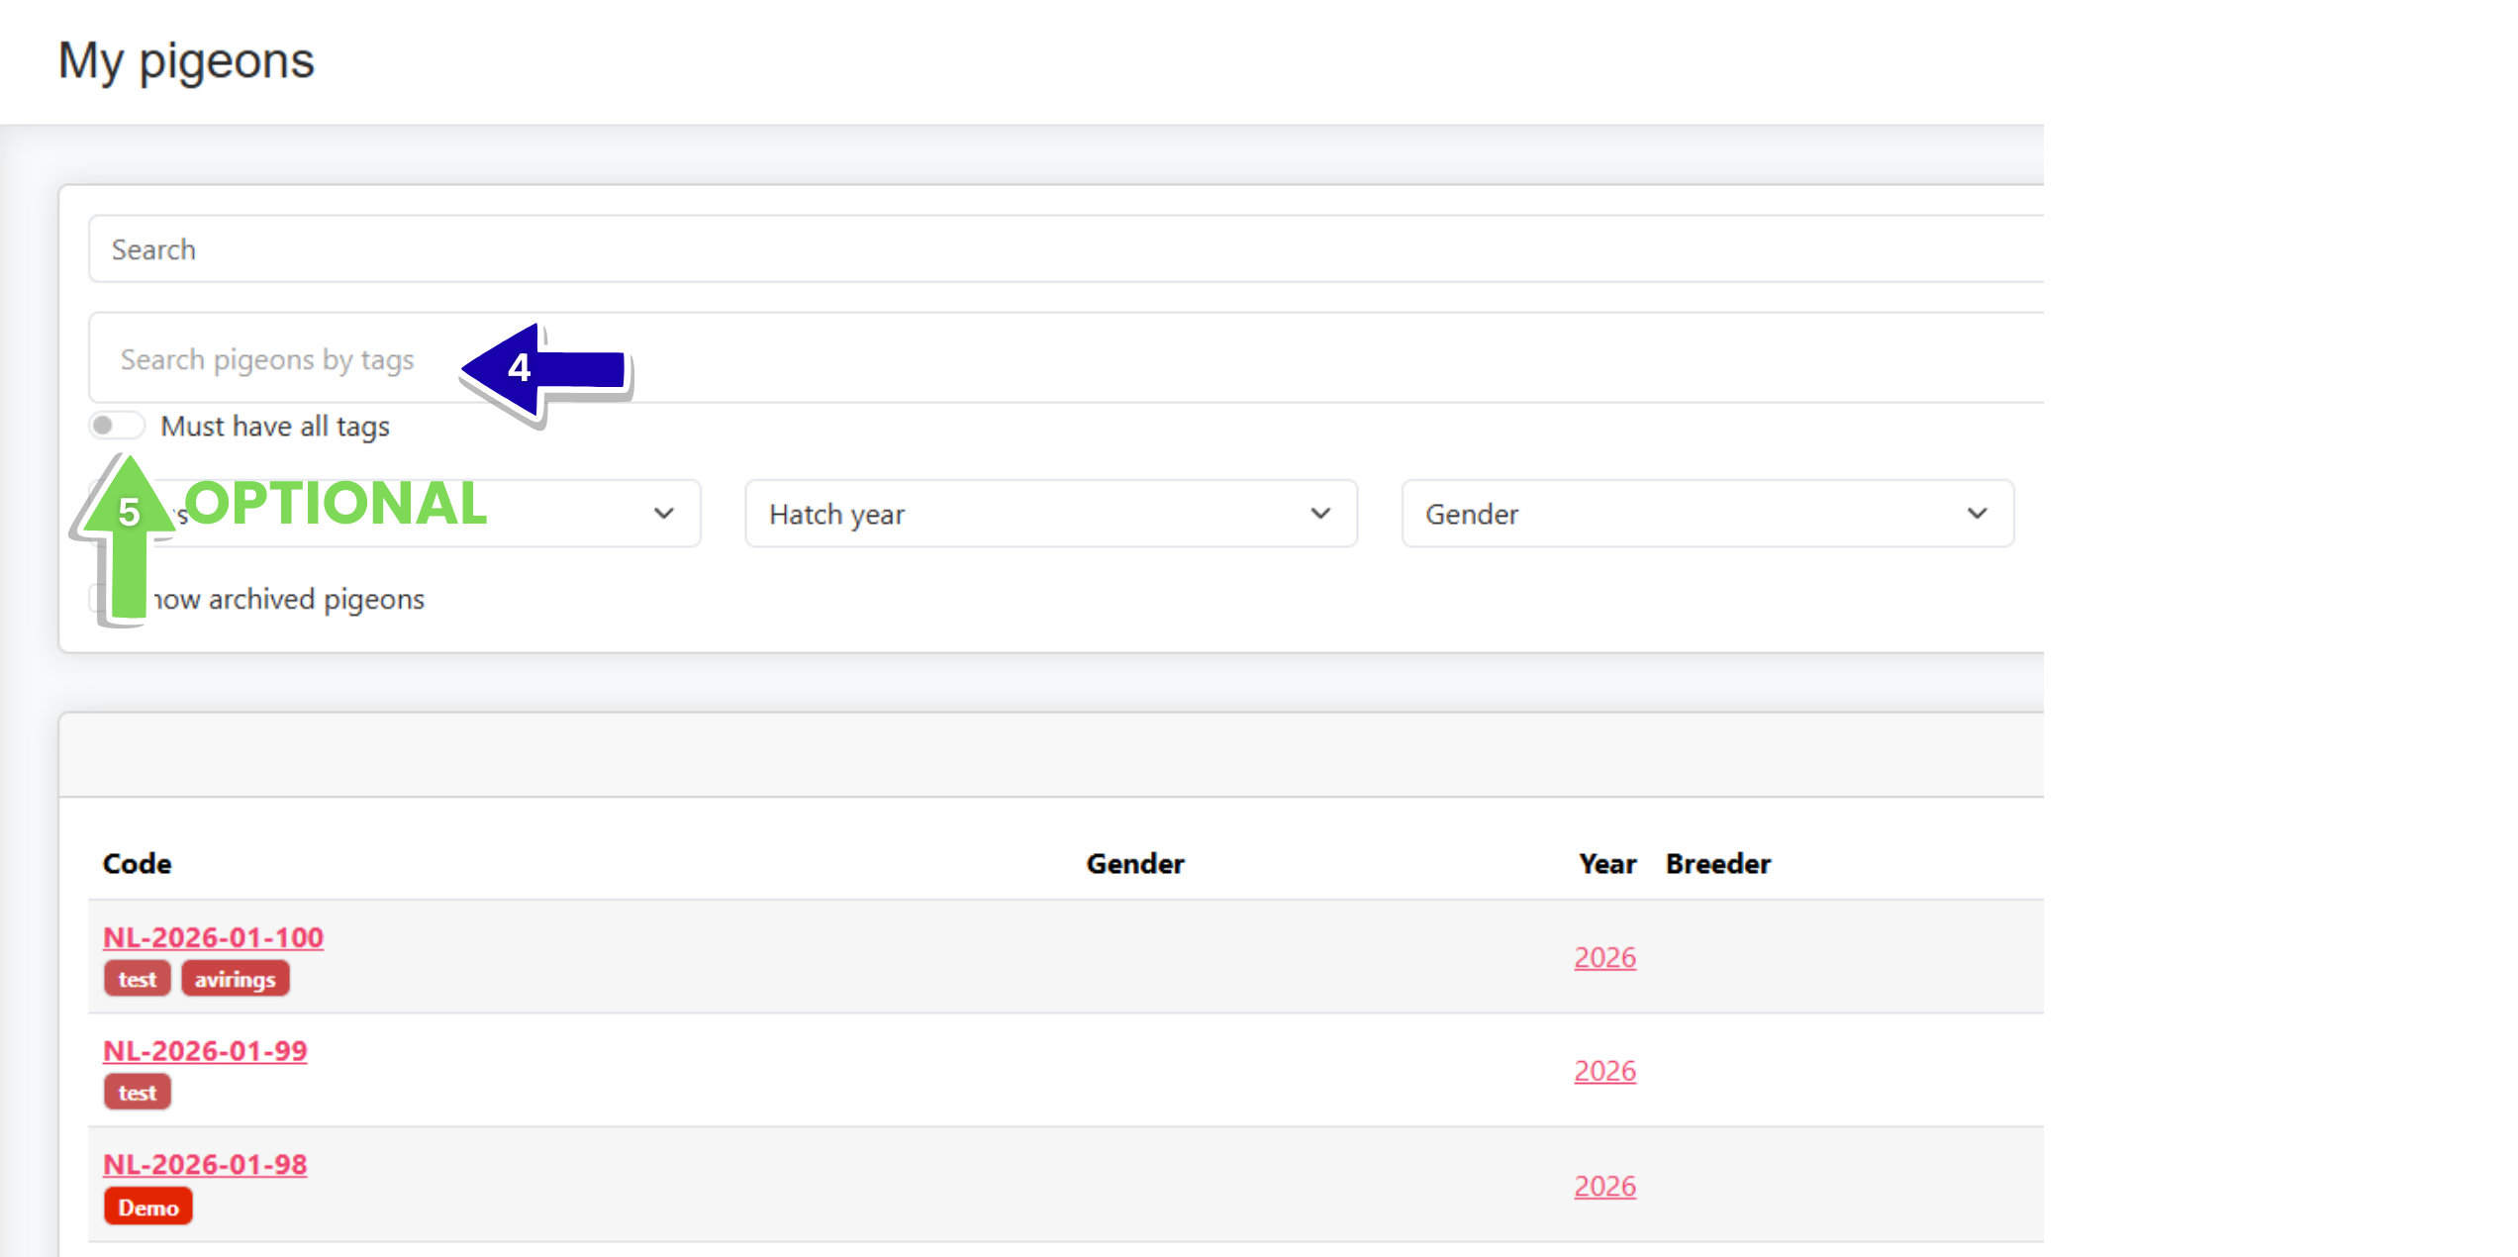
Task: Open pigeon NL-2026-01-99
Action: pos(205,1051)
